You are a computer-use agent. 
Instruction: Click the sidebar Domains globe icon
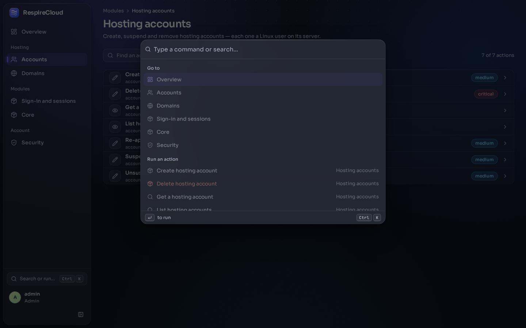pos(14,73)
